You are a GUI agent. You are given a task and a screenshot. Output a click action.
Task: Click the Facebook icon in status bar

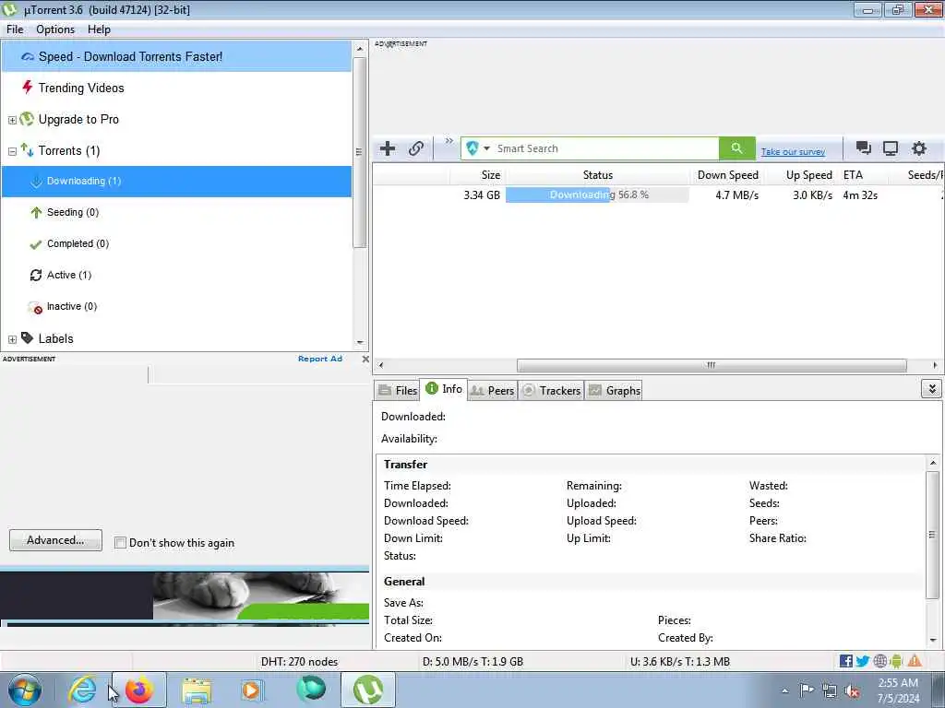click(845, 661)
